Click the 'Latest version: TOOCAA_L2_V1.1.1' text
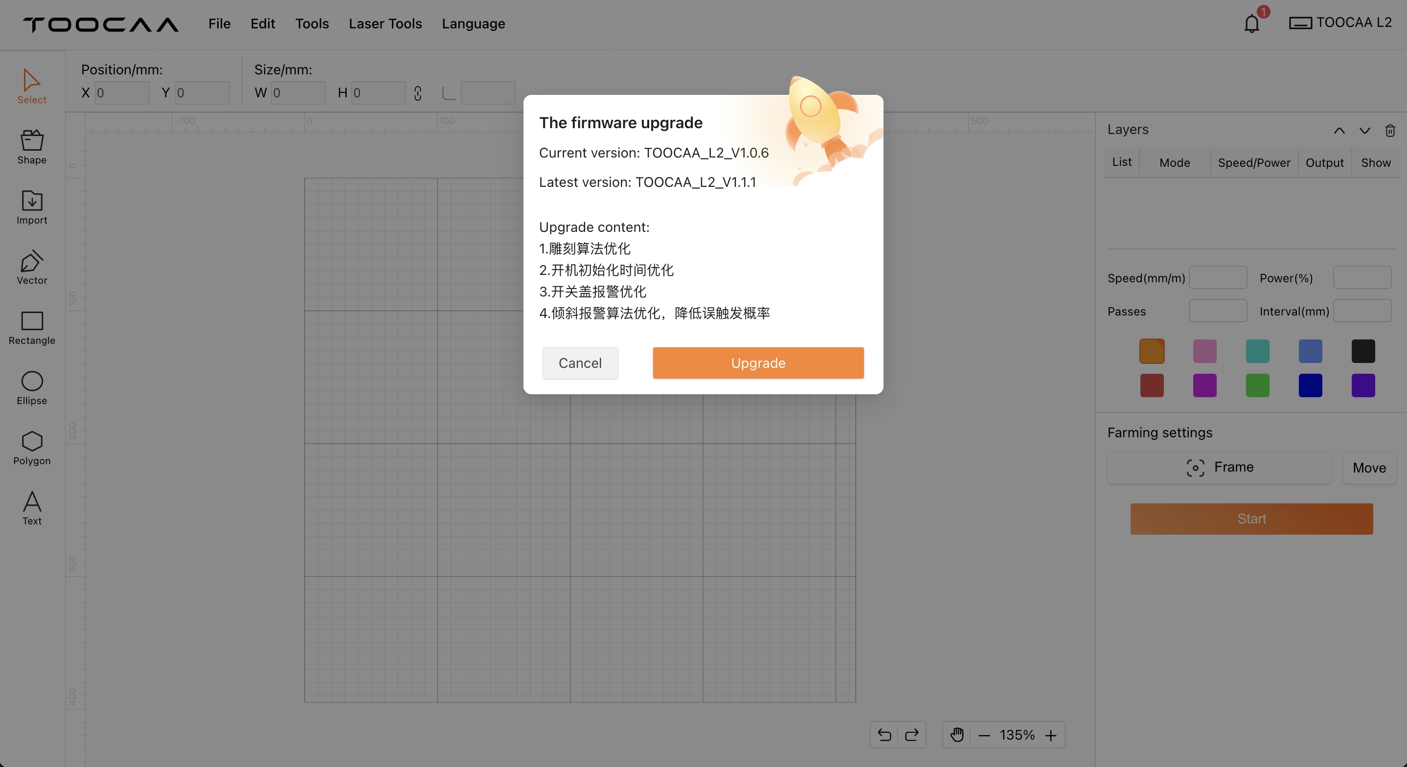Screen dimensions: 1407x767 point(647,182)
